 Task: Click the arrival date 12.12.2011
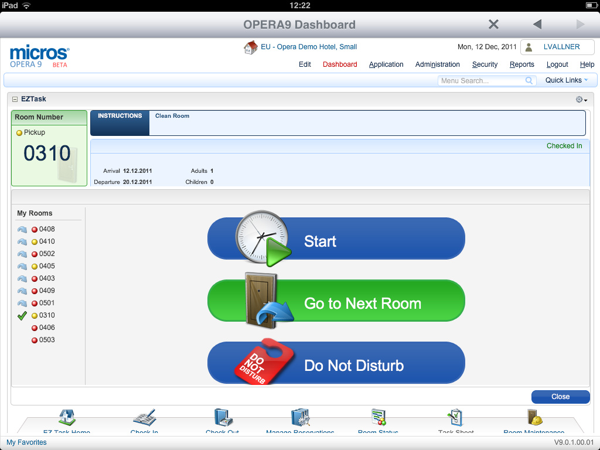pos(137,171)
